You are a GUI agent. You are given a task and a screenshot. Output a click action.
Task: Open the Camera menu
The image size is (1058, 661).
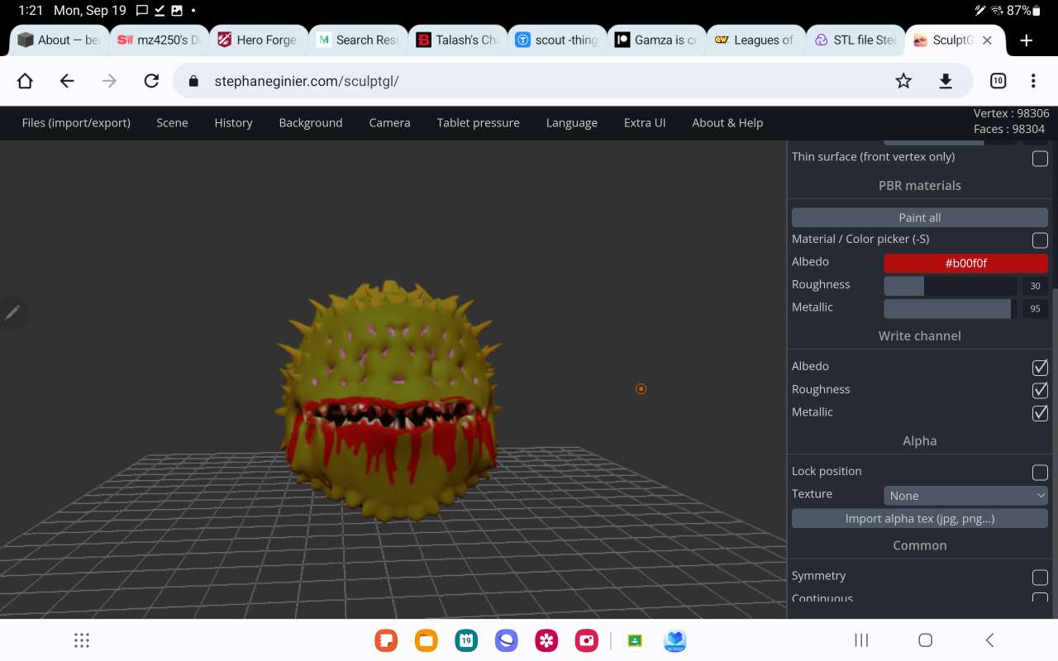[389, 123]
